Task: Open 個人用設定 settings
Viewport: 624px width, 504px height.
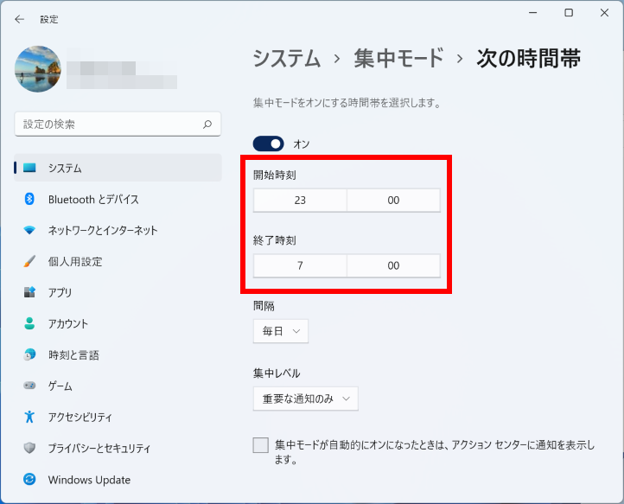Action: coord(118,262)
